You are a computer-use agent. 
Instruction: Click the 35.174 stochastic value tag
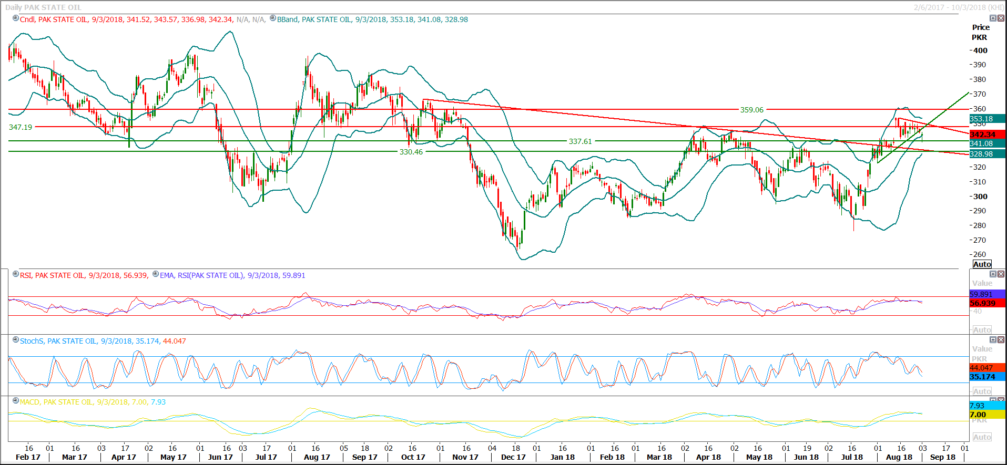(x=988, y=377)
